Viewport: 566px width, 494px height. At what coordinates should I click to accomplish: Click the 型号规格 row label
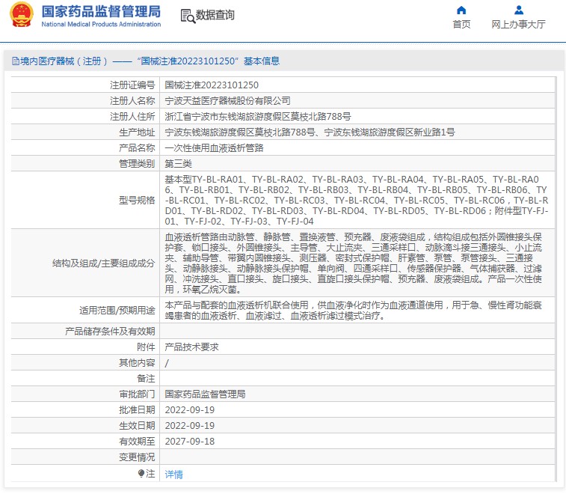click(137, 200)
